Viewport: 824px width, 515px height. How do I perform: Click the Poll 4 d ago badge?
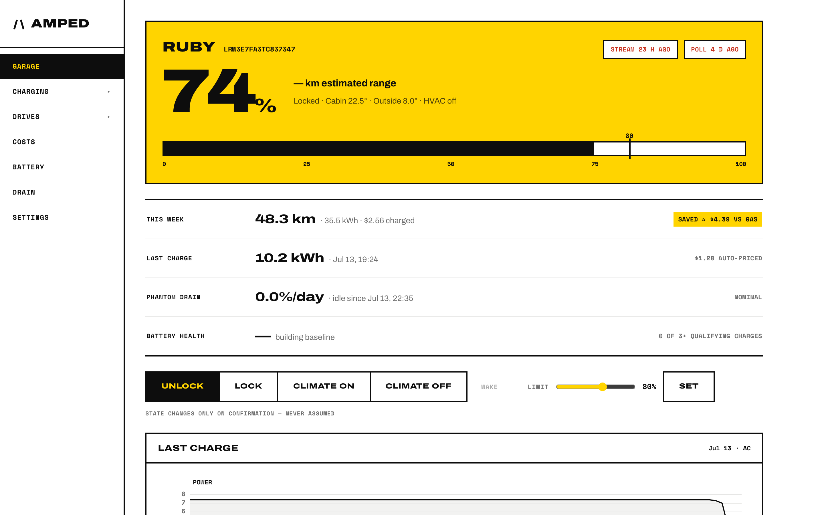715,49
